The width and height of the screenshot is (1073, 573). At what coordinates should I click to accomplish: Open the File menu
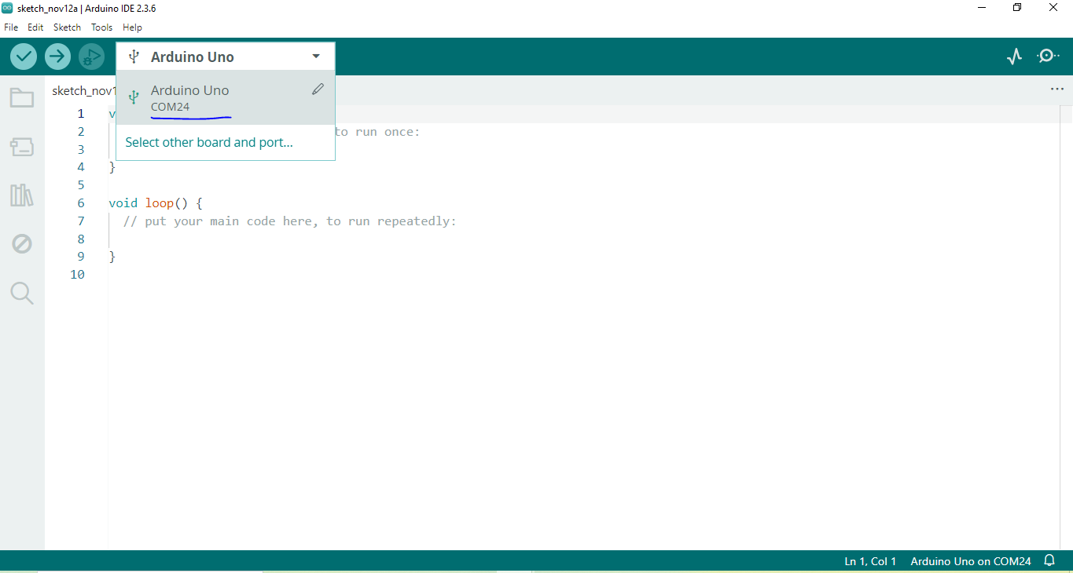coord(11,27)
